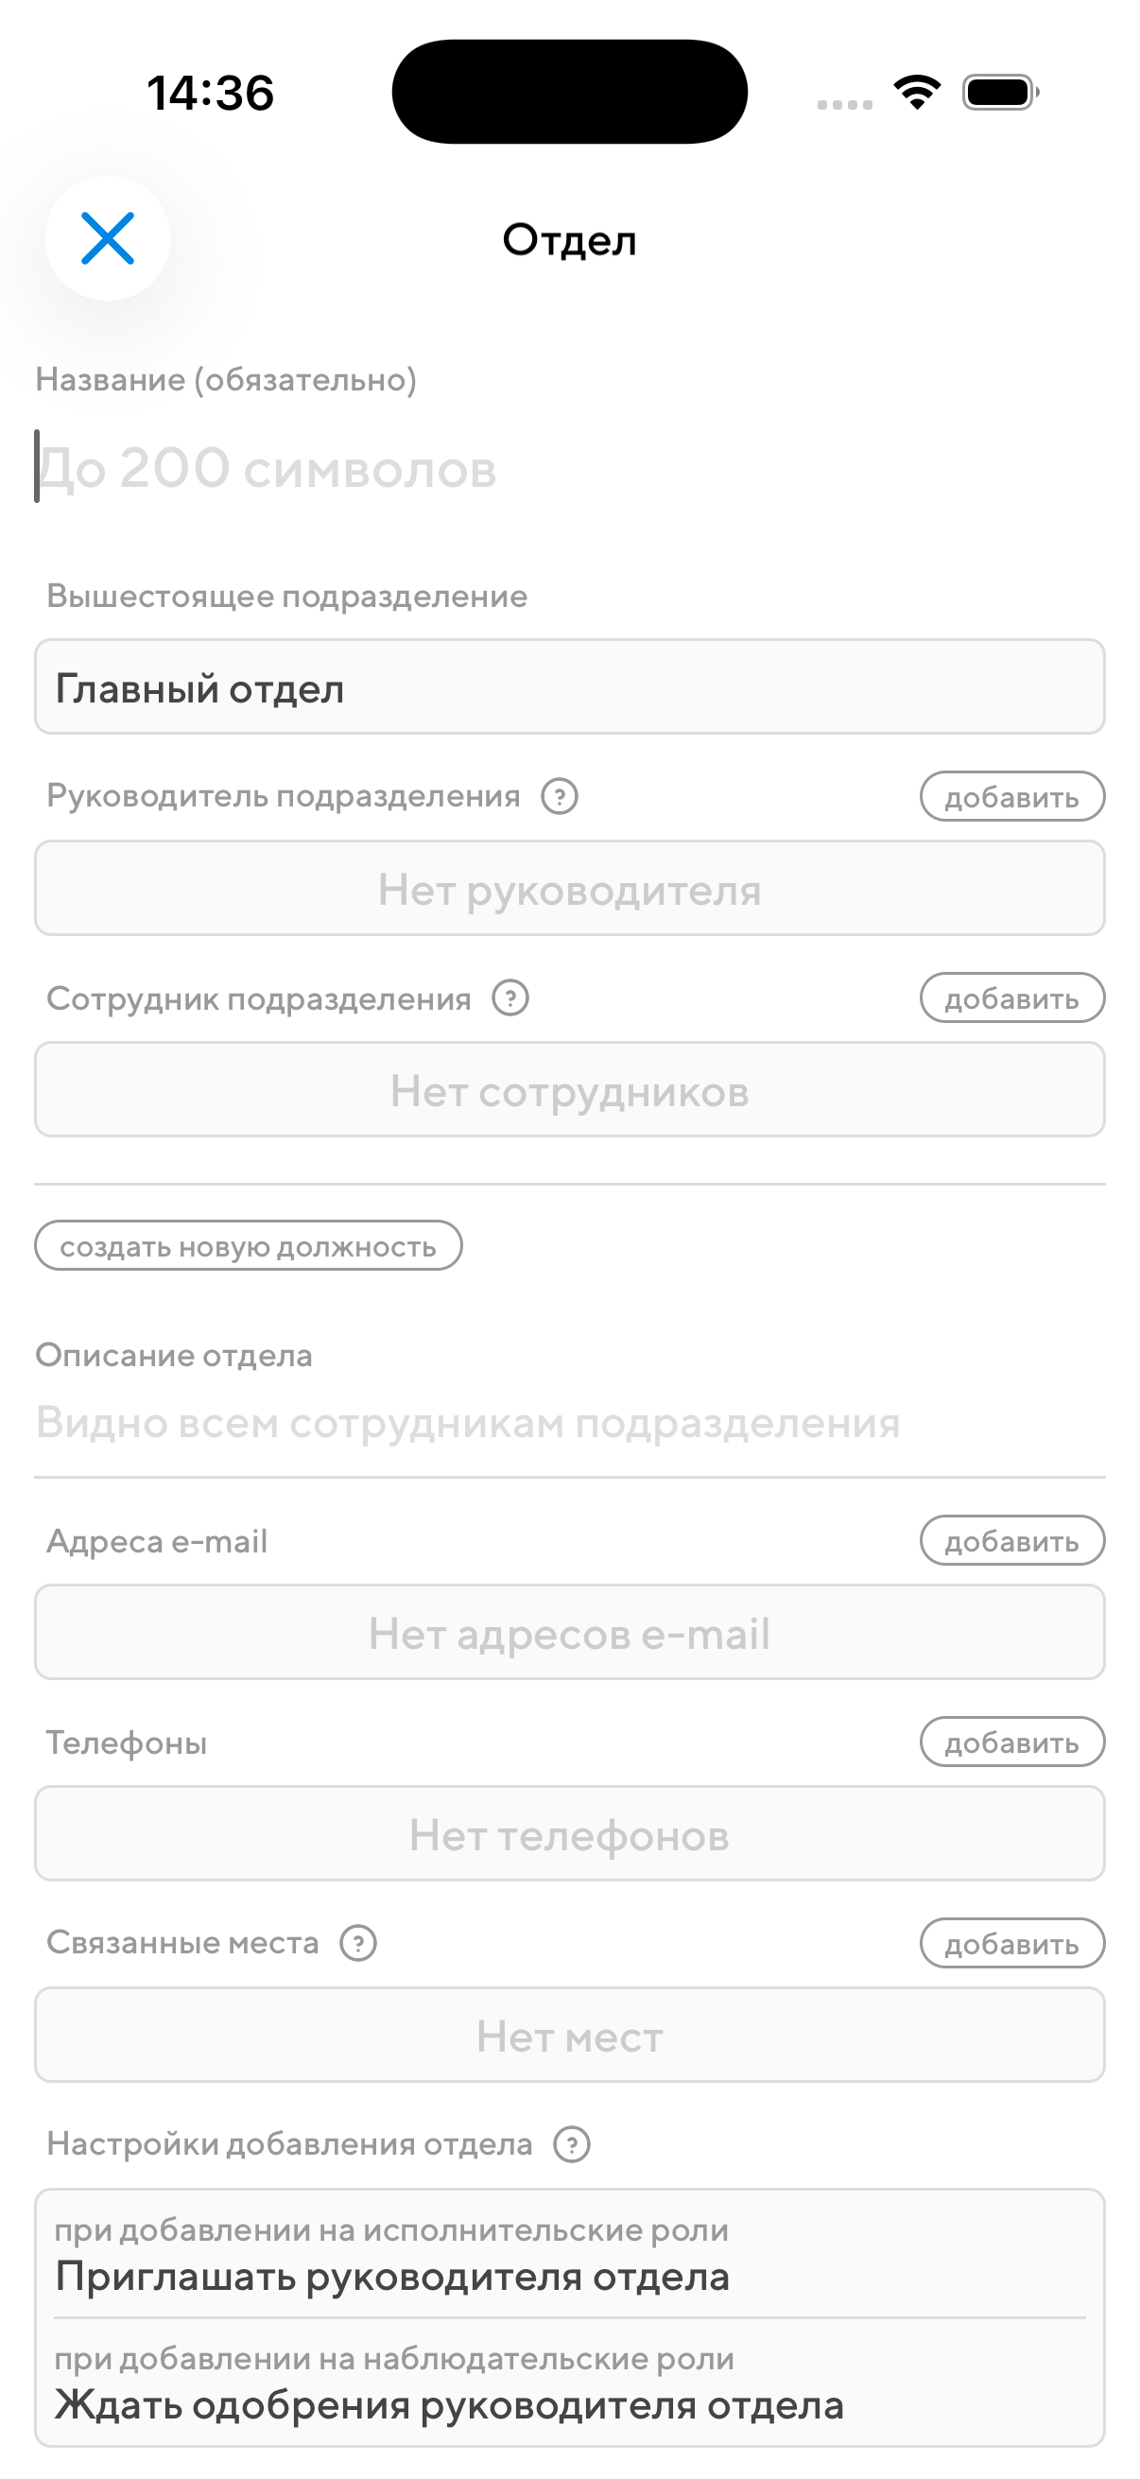Viewport: 1140px width, 2479px height.
Task: Focus the Название field (До 200 символов)
Action: (x=567, y=469)
